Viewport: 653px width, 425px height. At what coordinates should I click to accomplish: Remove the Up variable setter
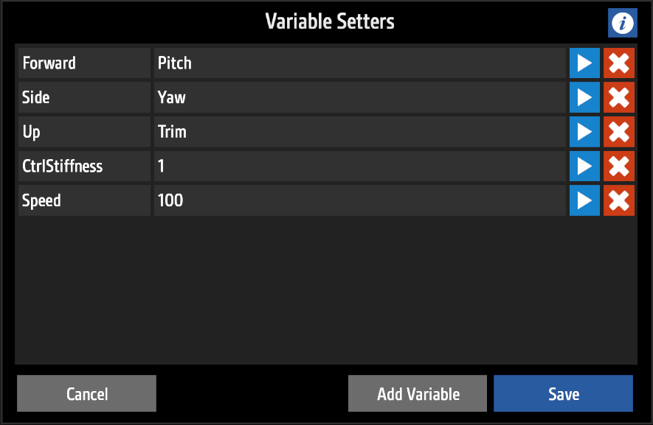619,132
